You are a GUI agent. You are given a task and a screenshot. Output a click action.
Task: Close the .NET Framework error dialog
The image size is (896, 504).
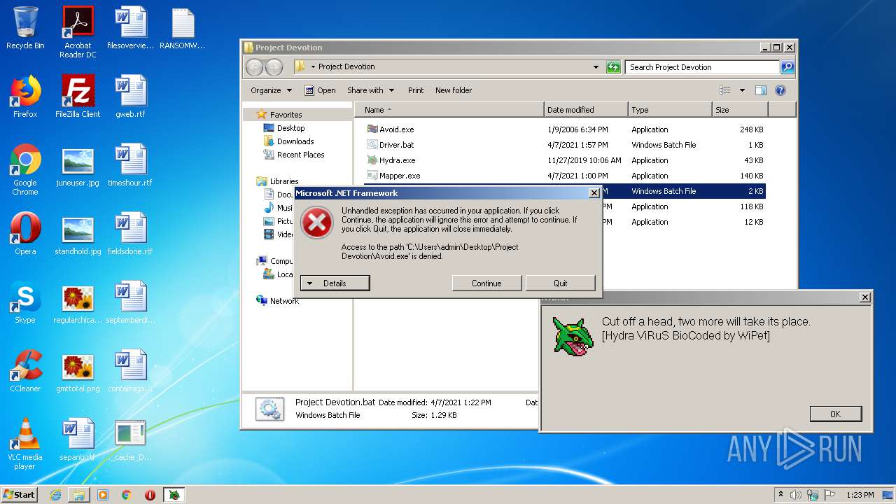tap(594, 193)
